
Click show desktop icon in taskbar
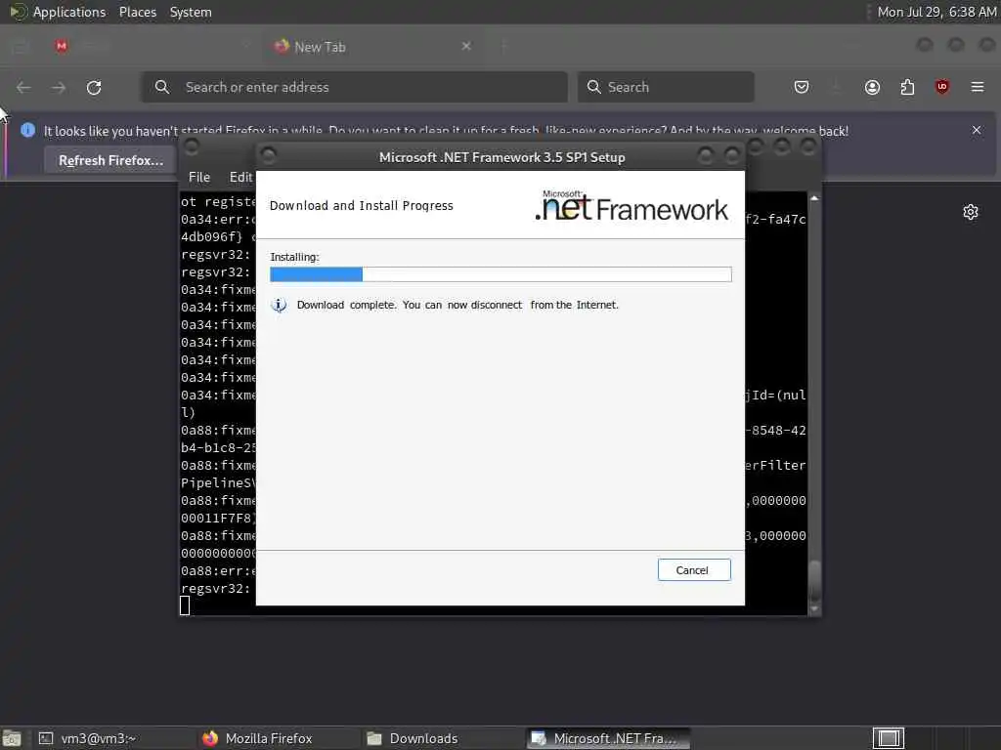coord(12,738)
